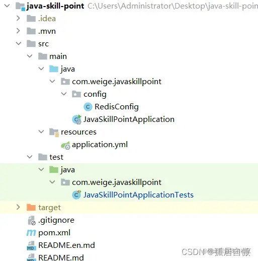Click the resources folder icon
This screenshot has height=261, width=258.
click(54, 133)
